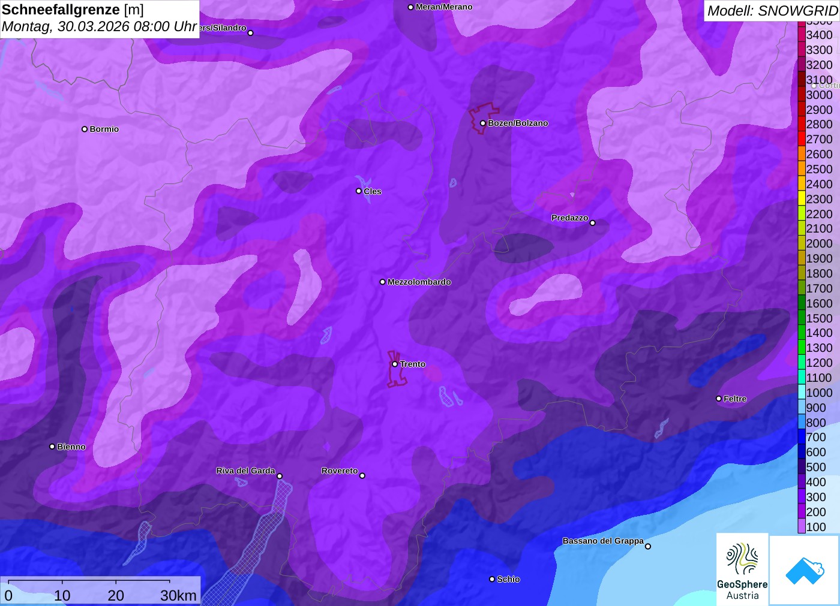Click the Mezzolombardo town label
Viewport: 840px width, 606px height.
pyautogui.click(x=419, y=282)
